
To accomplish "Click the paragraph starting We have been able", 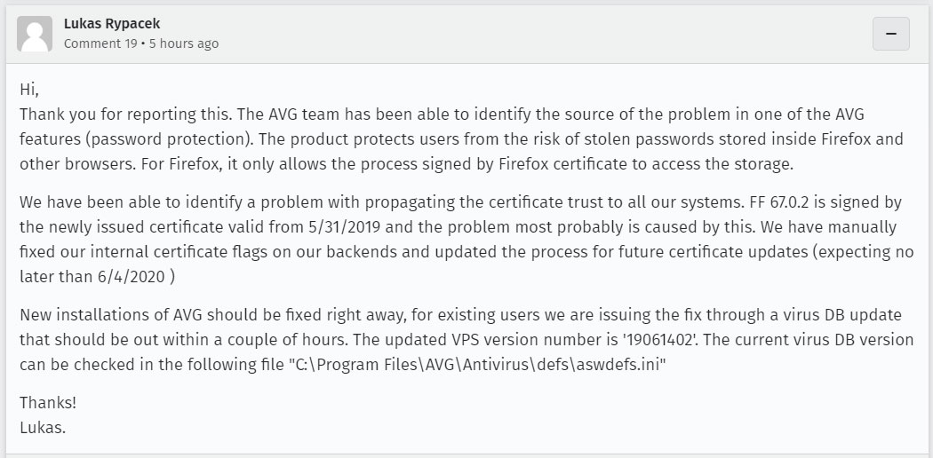I will (466, 240).
